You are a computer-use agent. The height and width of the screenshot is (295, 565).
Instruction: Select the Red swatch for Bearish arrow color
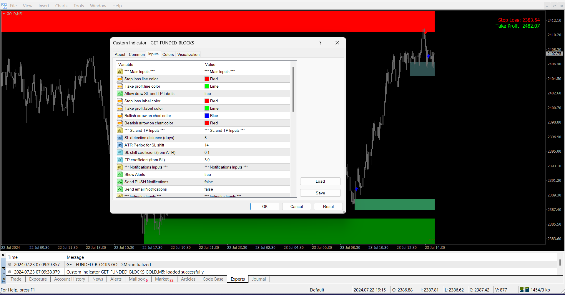click(x=207, y=123)
